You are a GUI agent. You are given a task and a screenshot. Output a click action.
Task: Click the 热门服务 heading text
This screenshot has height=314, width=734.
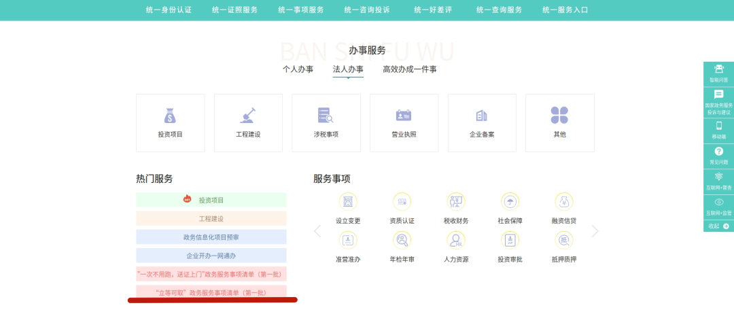tap(154, 179)
